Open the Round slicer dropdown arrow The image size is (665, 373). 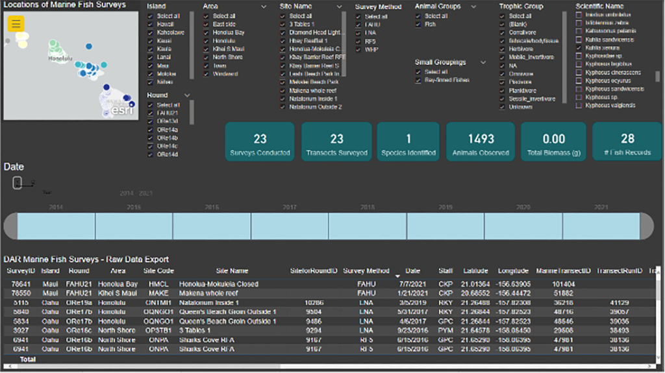pyautogui.click(x=188, y=95)
